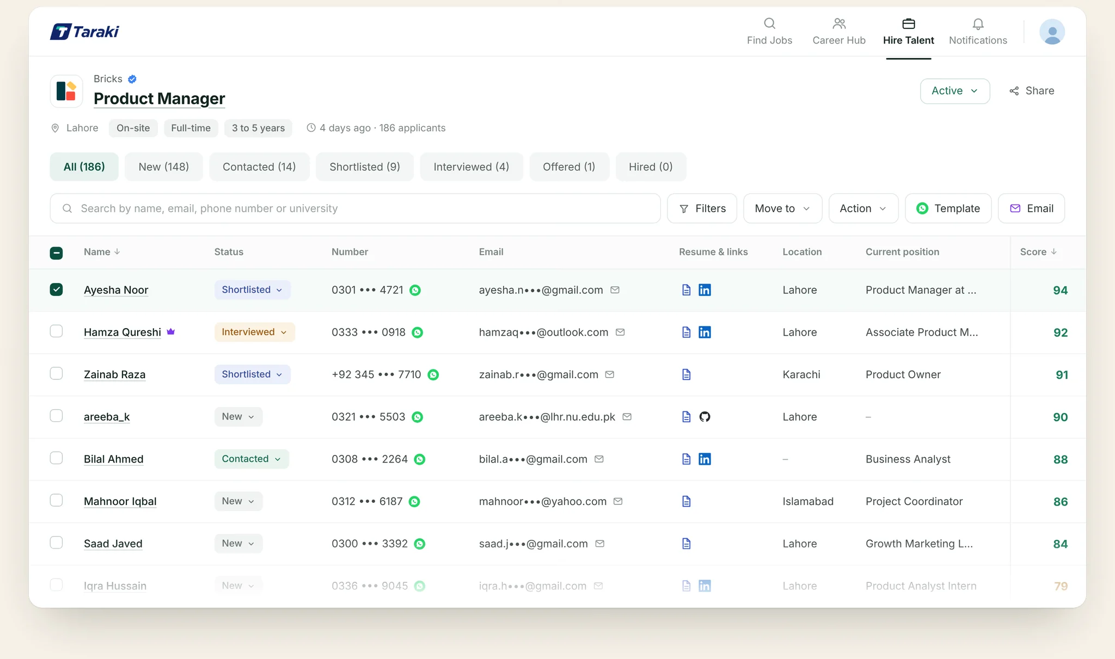Open Saad Javed's resume icon
Viewport: 1115px width, 659px height.
click(x=686, y=544)
